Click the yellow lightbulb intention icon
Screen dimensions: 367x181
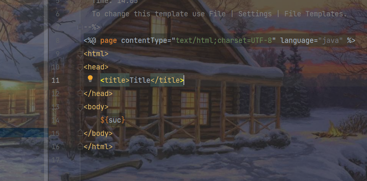[90, 79]
